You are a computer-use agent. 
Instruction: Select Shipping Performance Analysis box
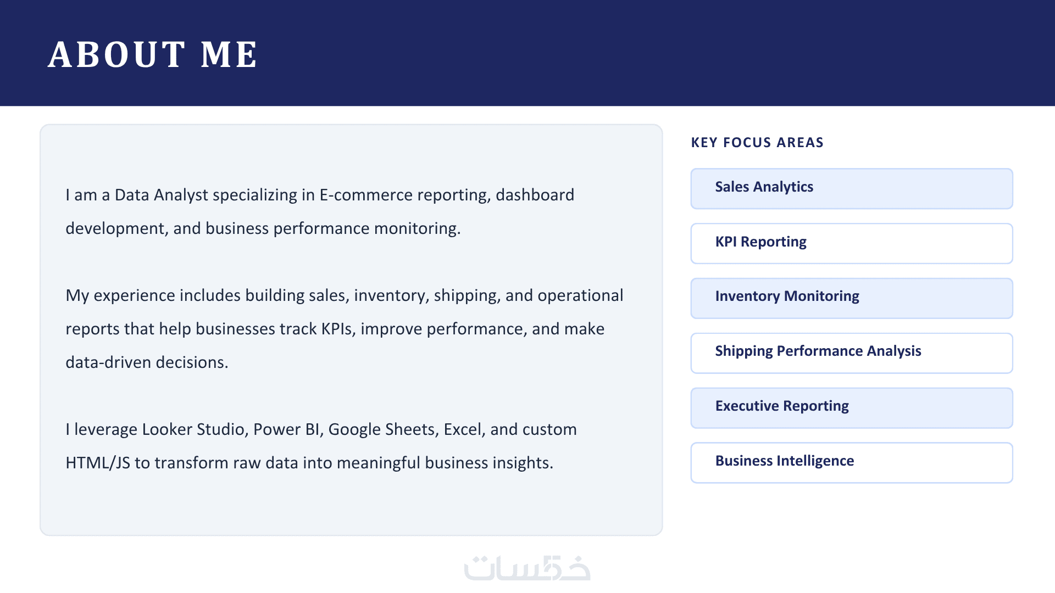[x=852, y=353]
